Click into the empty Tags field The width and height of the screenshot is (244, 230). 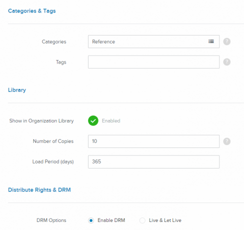click(x=153, y=62)
